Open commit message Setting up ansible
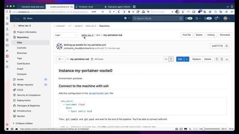This screenshot has width=239, height=134. 85,45
